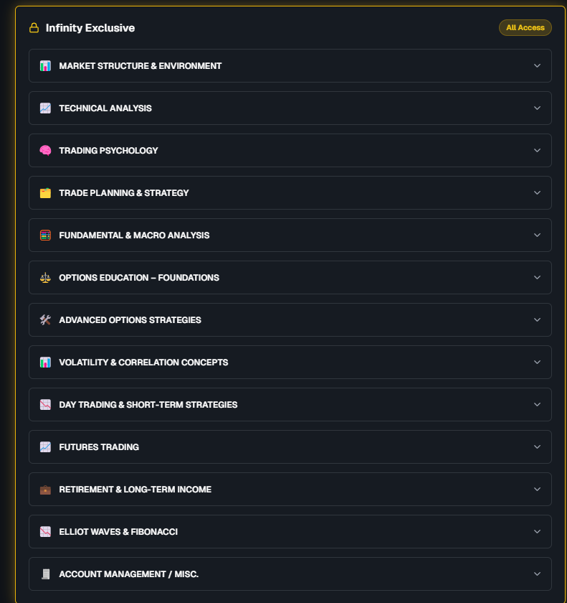The image size is (567, 603).
Task: Open Options Education – Foundations section title
Action: (139, 278)
